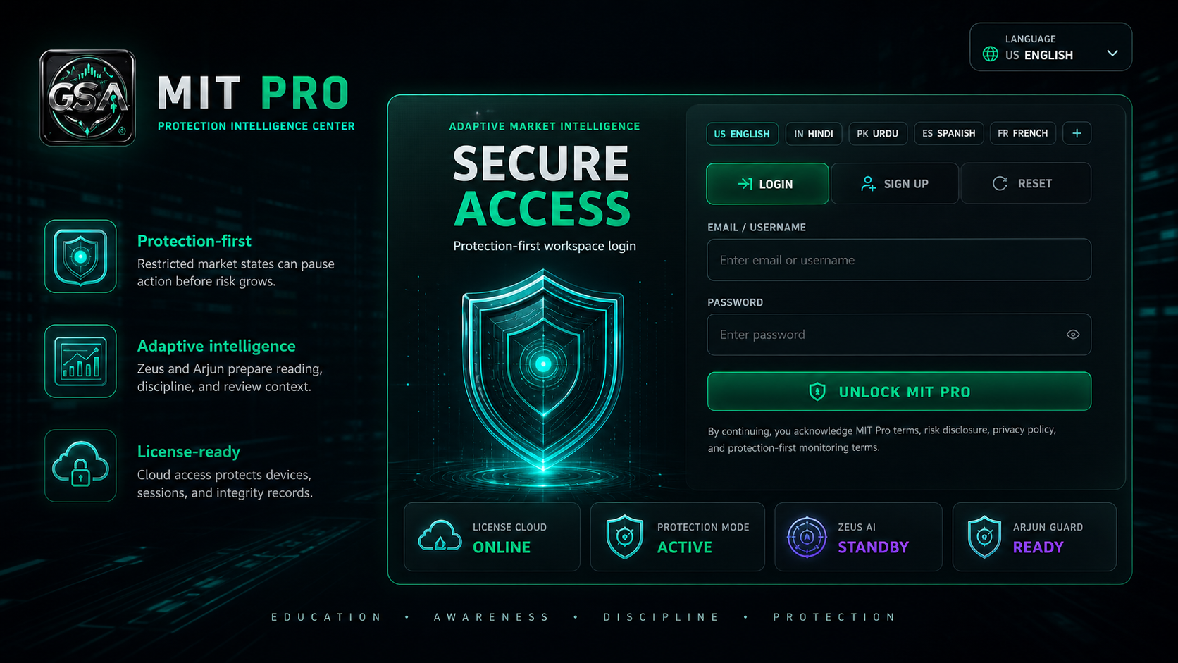Click the Protection Mode shield icon
This screenshot has width=1178, height=663.
click(x=625, y=537)
